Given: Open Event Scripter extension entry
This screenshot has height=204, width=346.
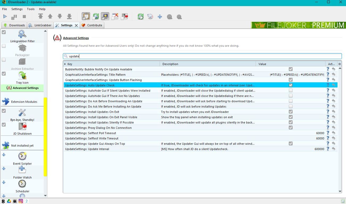Looking at the screenshot, I should point(22,159).
